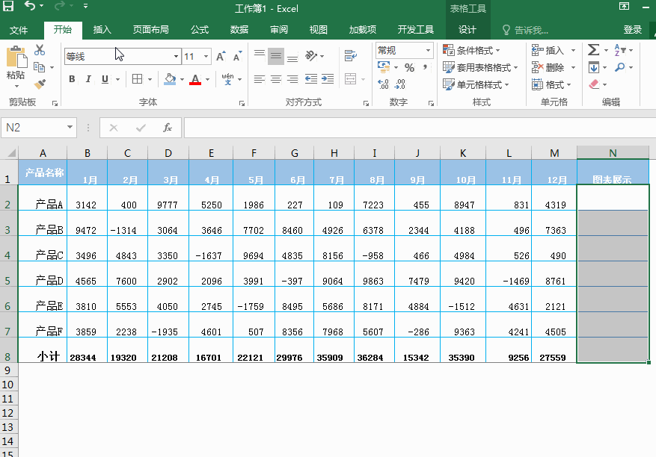The width and height of the screenshot is (656, 457).
Task: Open fill color dropdown arrow
Action: pyautogui.click(x=182, y=79)
